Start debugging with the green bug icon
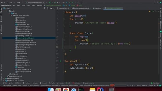This screenshot has height=91, width=162. (x=50, y=3)
